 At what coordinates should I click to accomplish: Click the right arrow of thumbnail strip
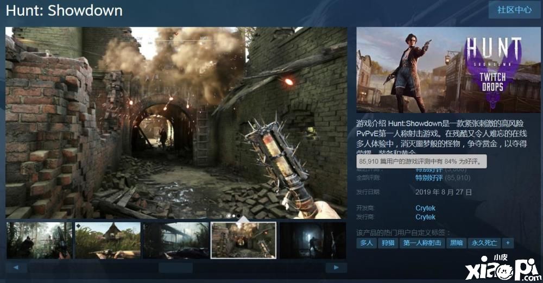(x=336, y=267)
